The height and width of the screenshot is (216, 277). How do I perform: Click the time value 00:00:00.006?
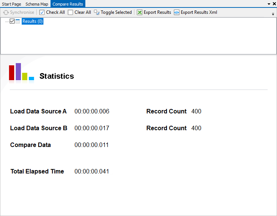pos(92,111)
